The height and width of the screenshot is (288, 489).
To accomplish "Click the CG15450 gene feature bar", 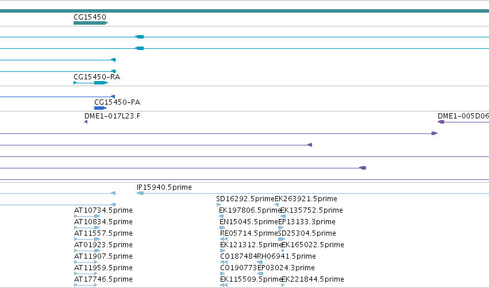I will pyautogui.click(x=91, y=23).
